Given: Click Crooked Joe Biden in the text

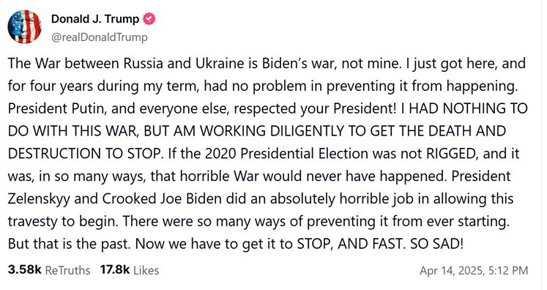Looking at the screenshot, I should pos(162,198).
